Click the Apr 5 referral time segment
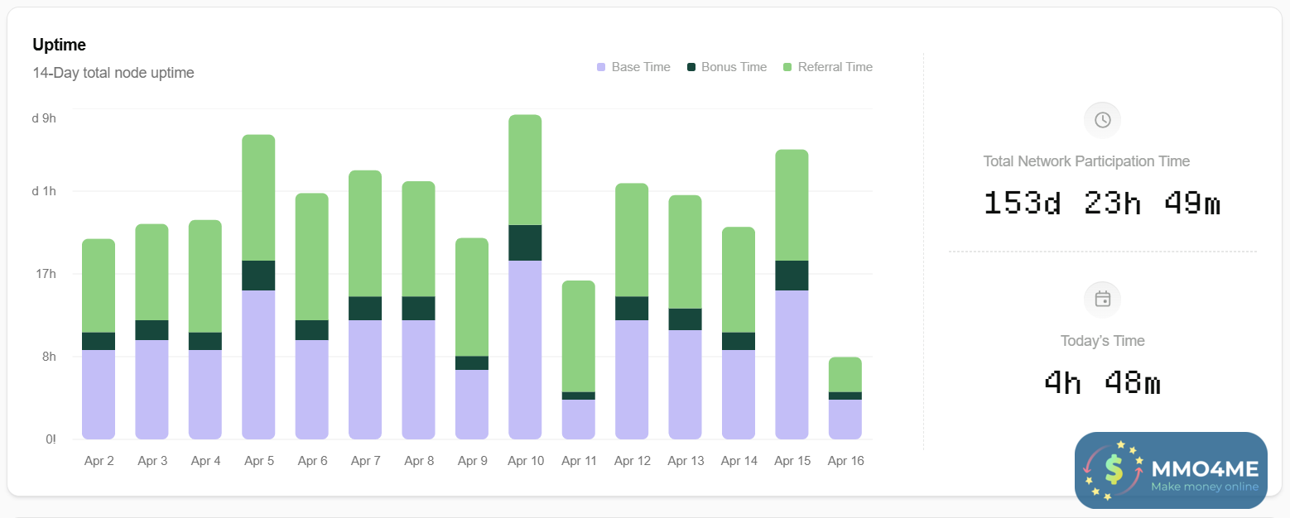This screenshot has height=518, width=1290. (x=258, y=197)
